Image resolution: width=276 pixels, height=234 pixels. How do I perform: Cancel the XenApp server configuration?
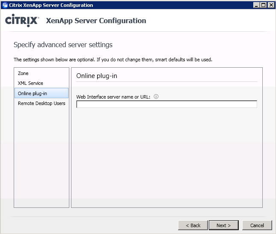257,225
